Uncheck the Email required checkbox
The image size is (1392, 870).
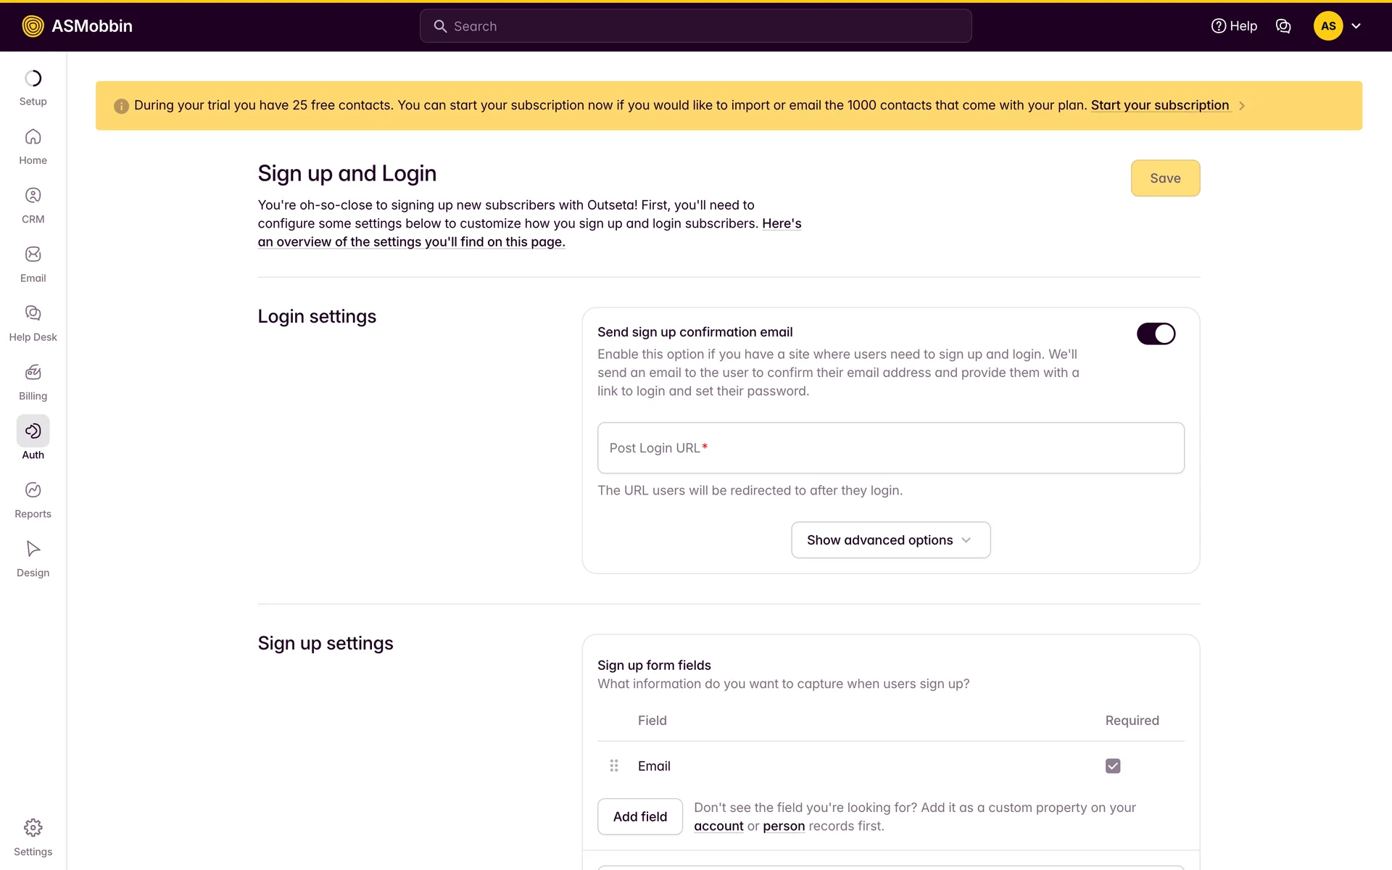(x=1113, y=766)
